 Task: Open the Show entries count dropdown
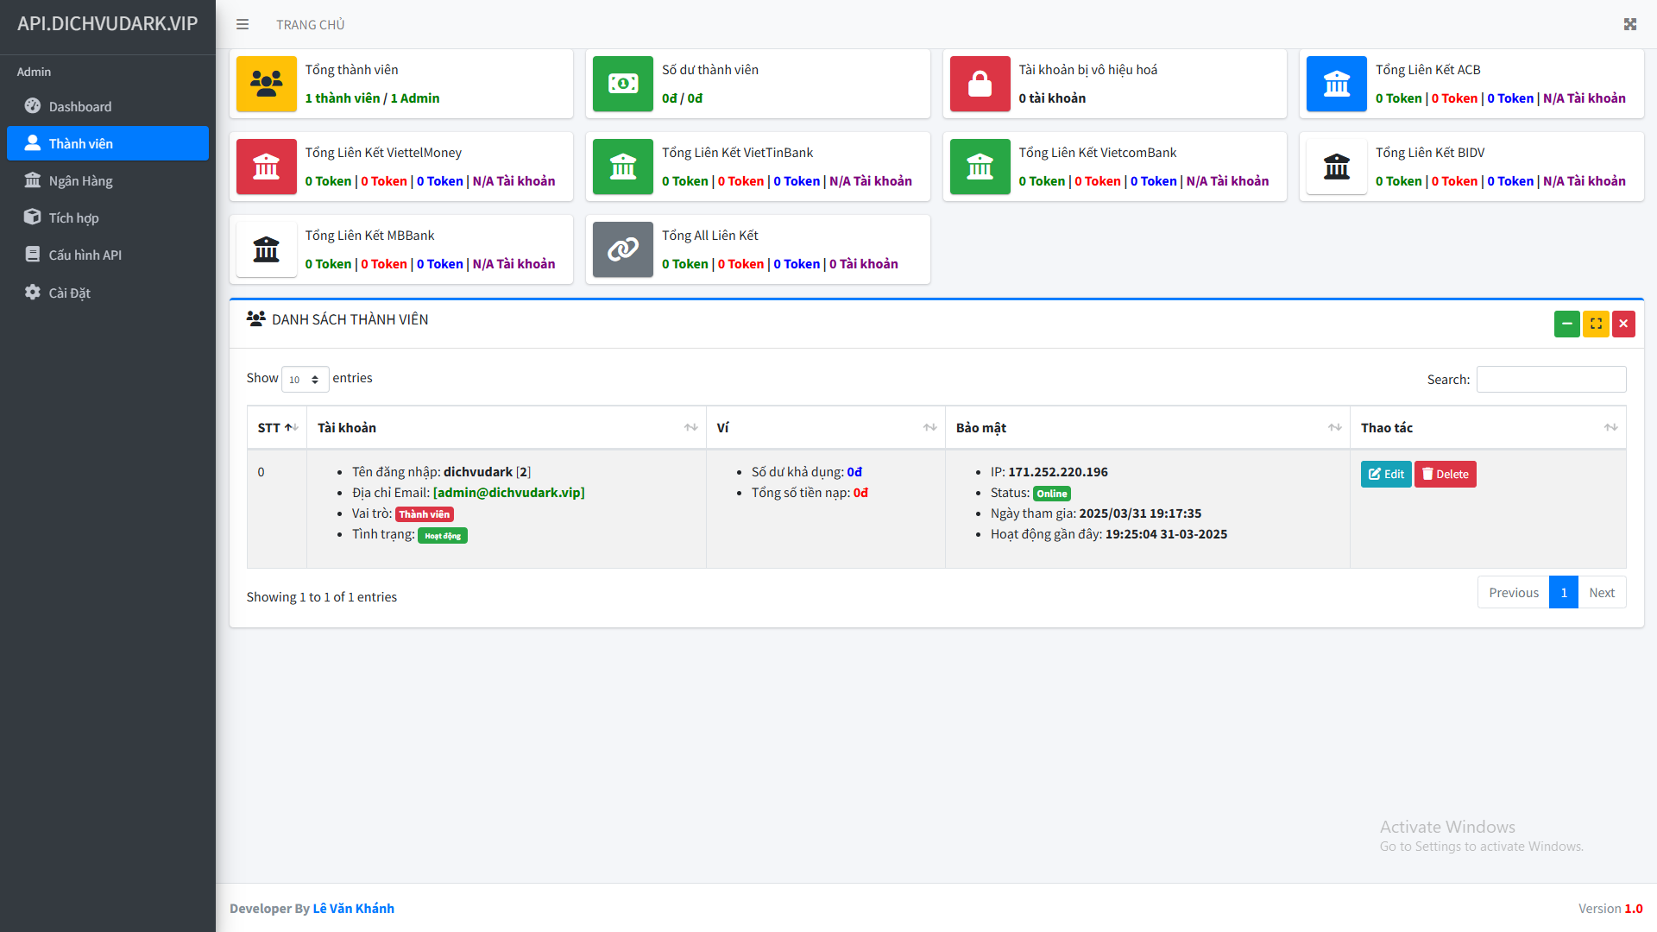pyautogui.click(x=305, y=380)
